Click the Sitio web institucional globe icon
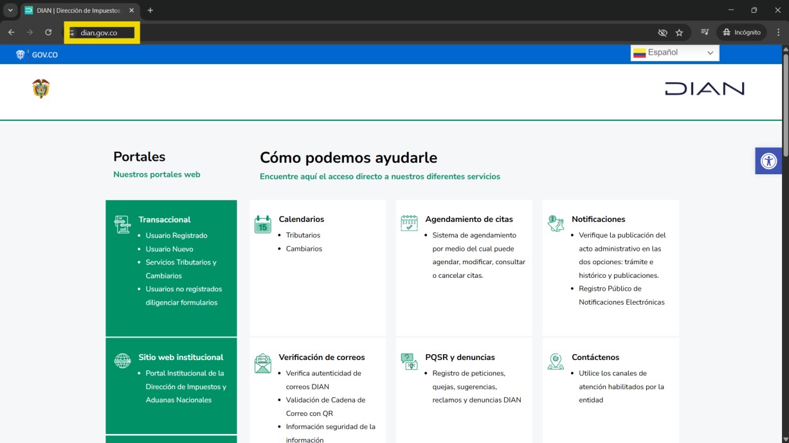The image size is (789, 443). point(122,361)
